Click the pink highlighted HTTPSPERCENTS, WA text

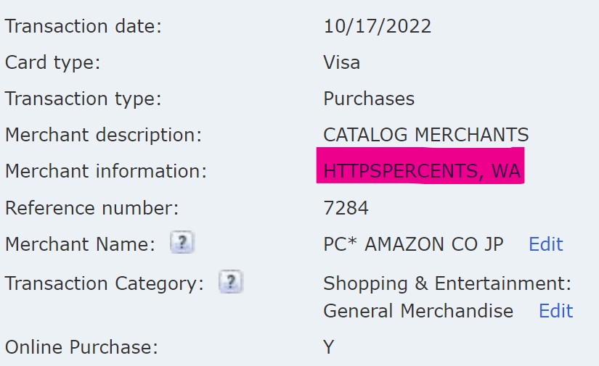(x=422, y=172)
